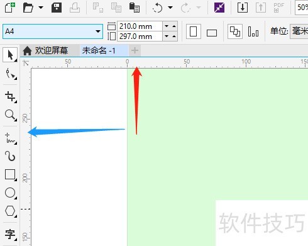Select the Polygon tool
Viewport: 308px width, 246px height.
(x=11, y=211)
